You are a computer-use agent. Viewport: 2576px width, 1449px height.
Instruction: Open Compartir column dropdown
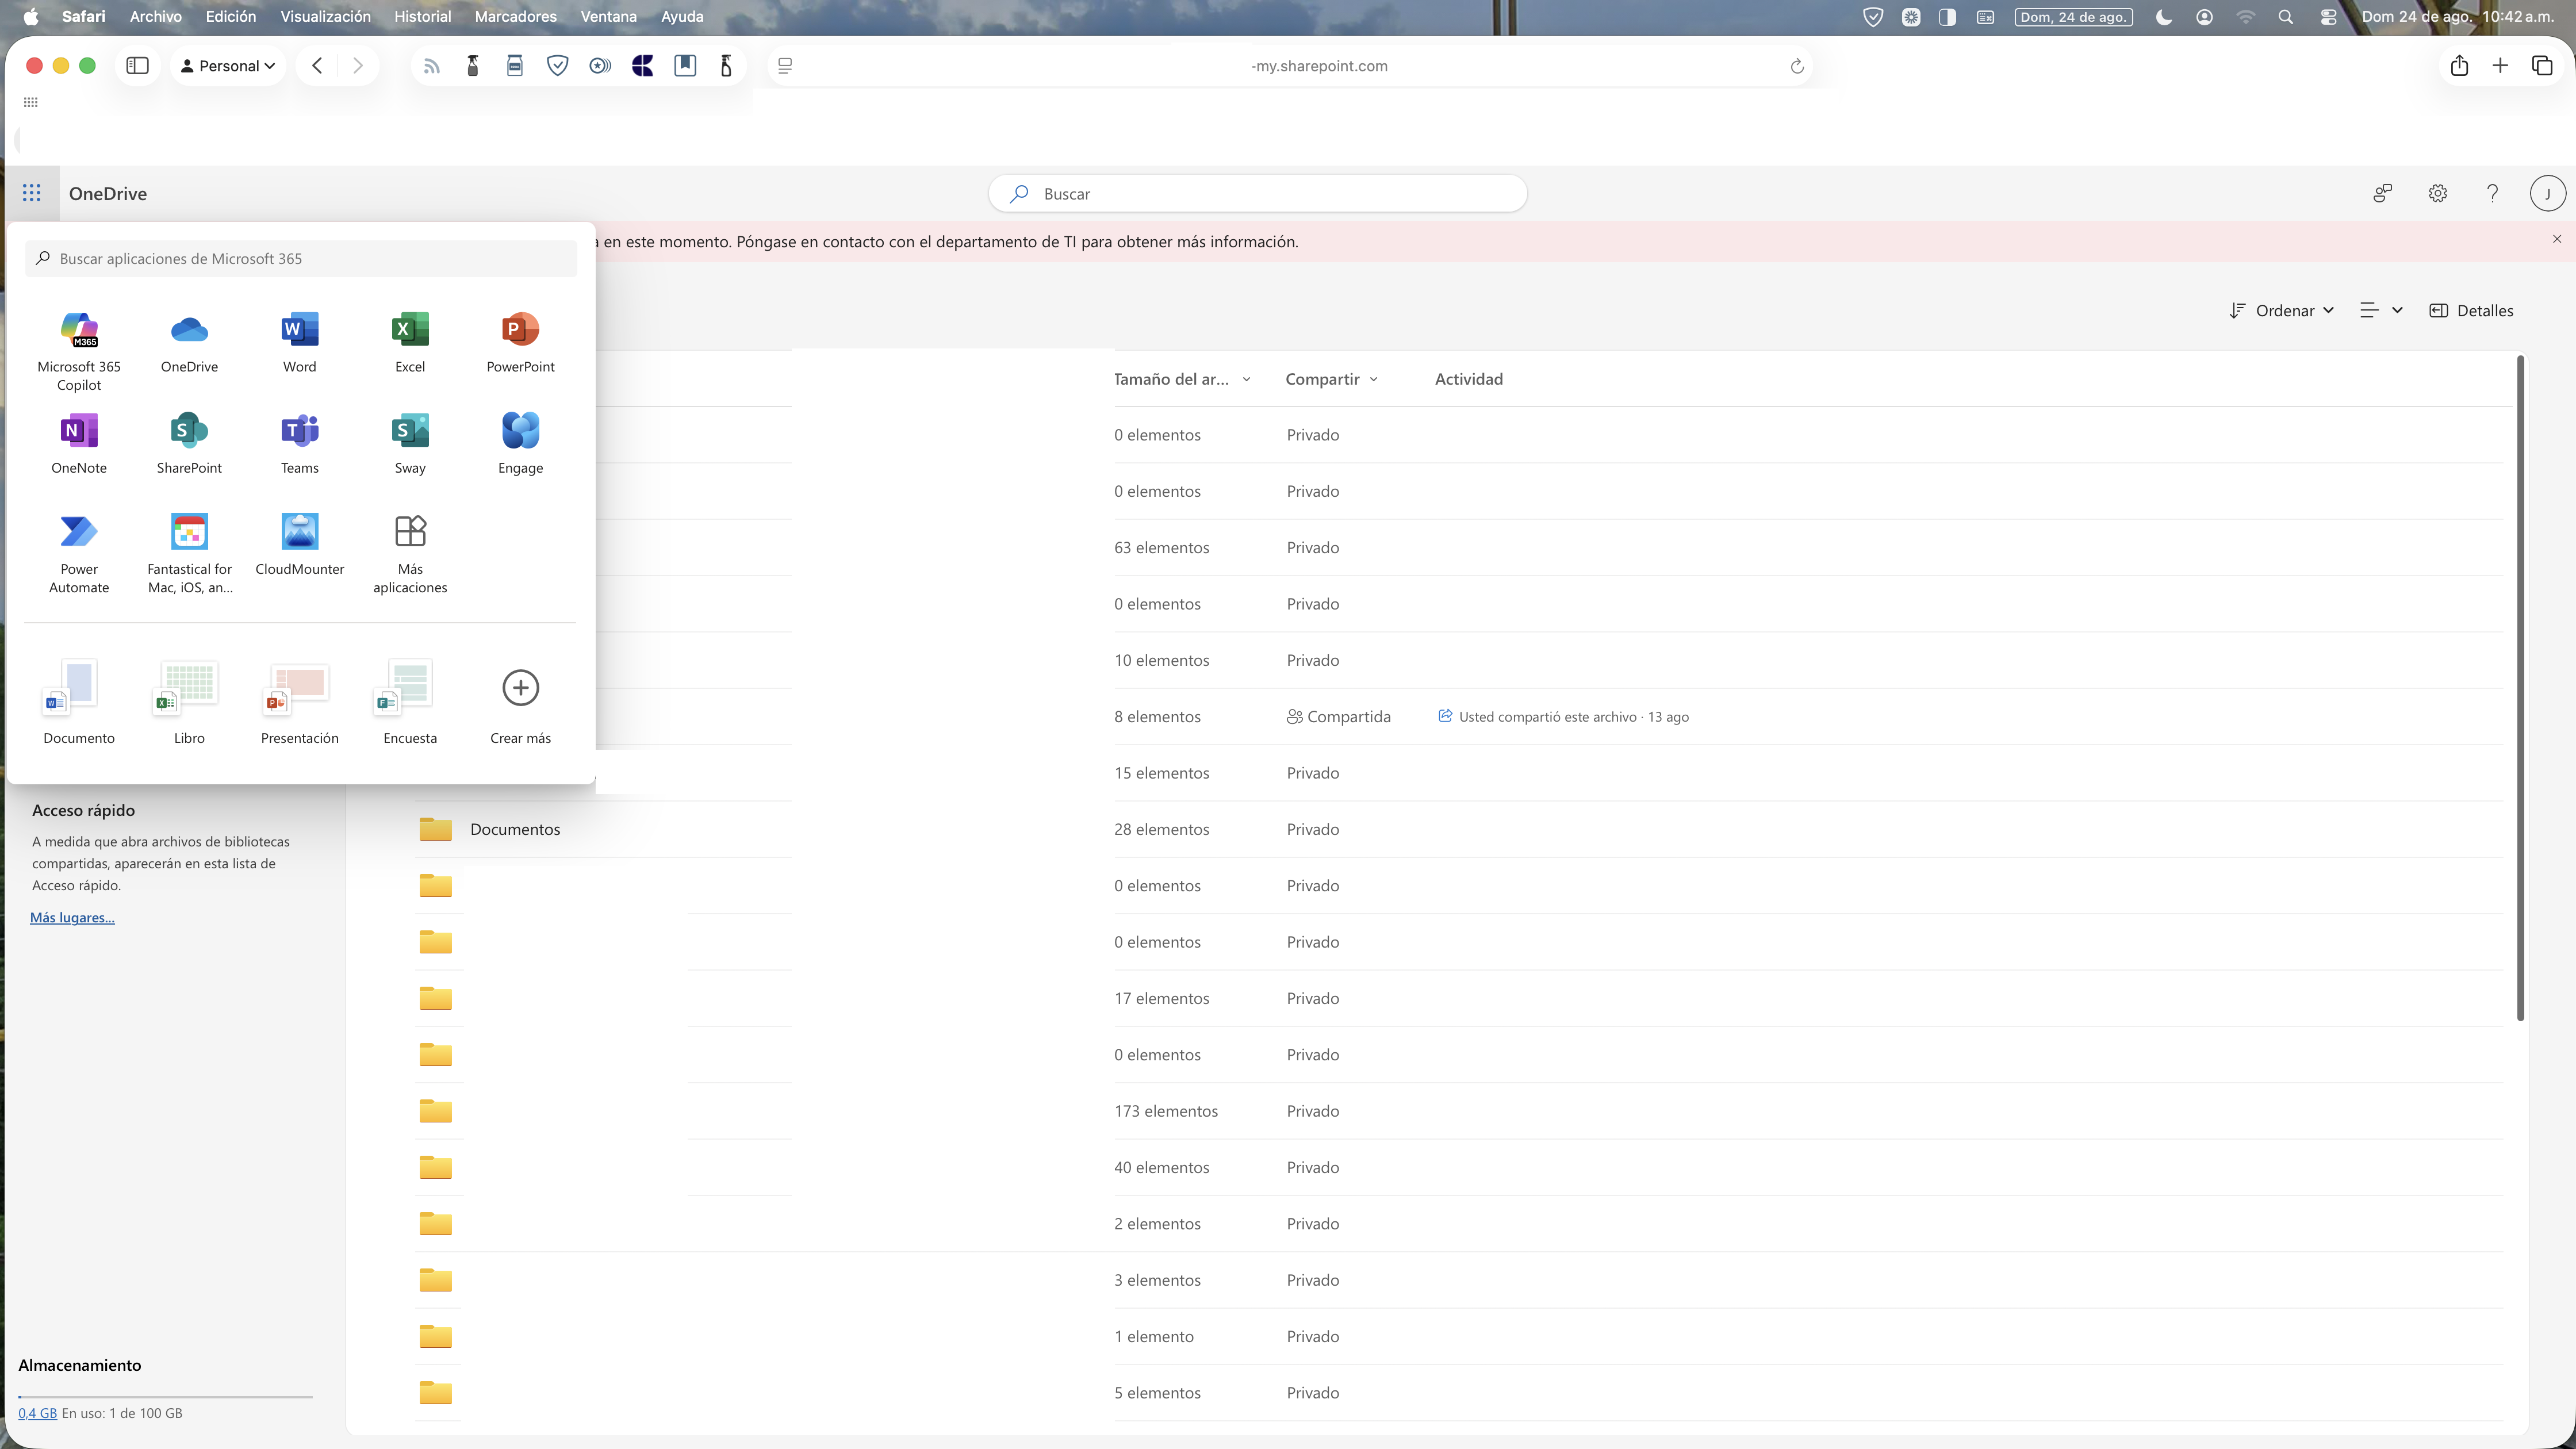[x=1331, y=378]
